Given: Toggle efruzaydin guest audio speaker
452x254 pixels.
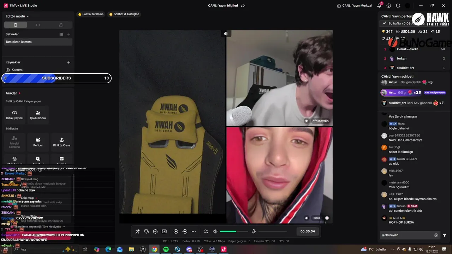Looking at the screenshot, I should (307, 121).
